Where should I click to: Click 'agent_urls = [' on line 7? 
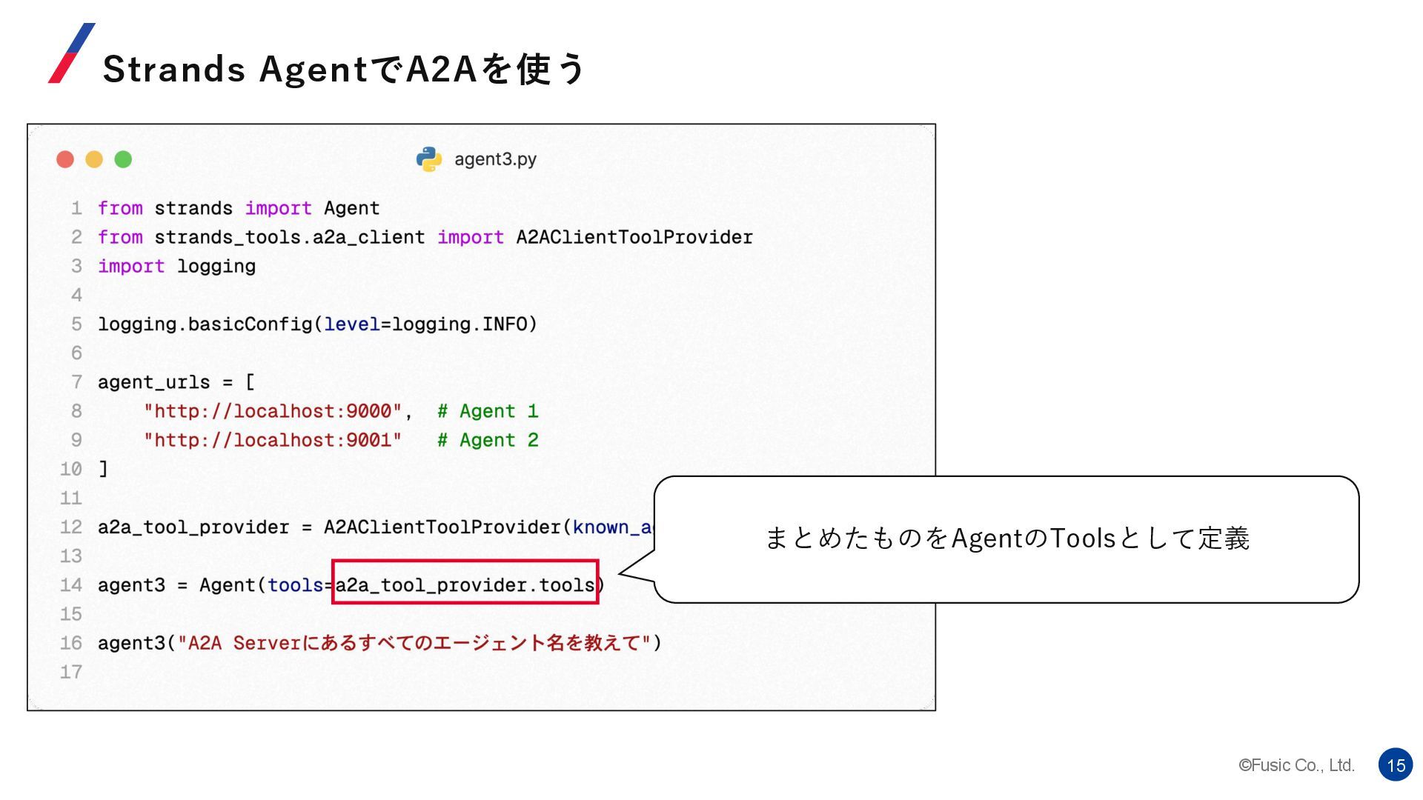point(176,382)
